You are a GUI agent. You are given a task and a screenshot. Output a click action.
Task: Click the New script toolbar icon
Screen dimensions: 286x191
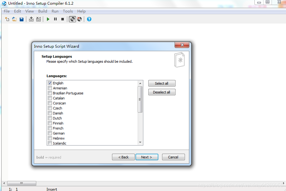[x=7, y=19]
